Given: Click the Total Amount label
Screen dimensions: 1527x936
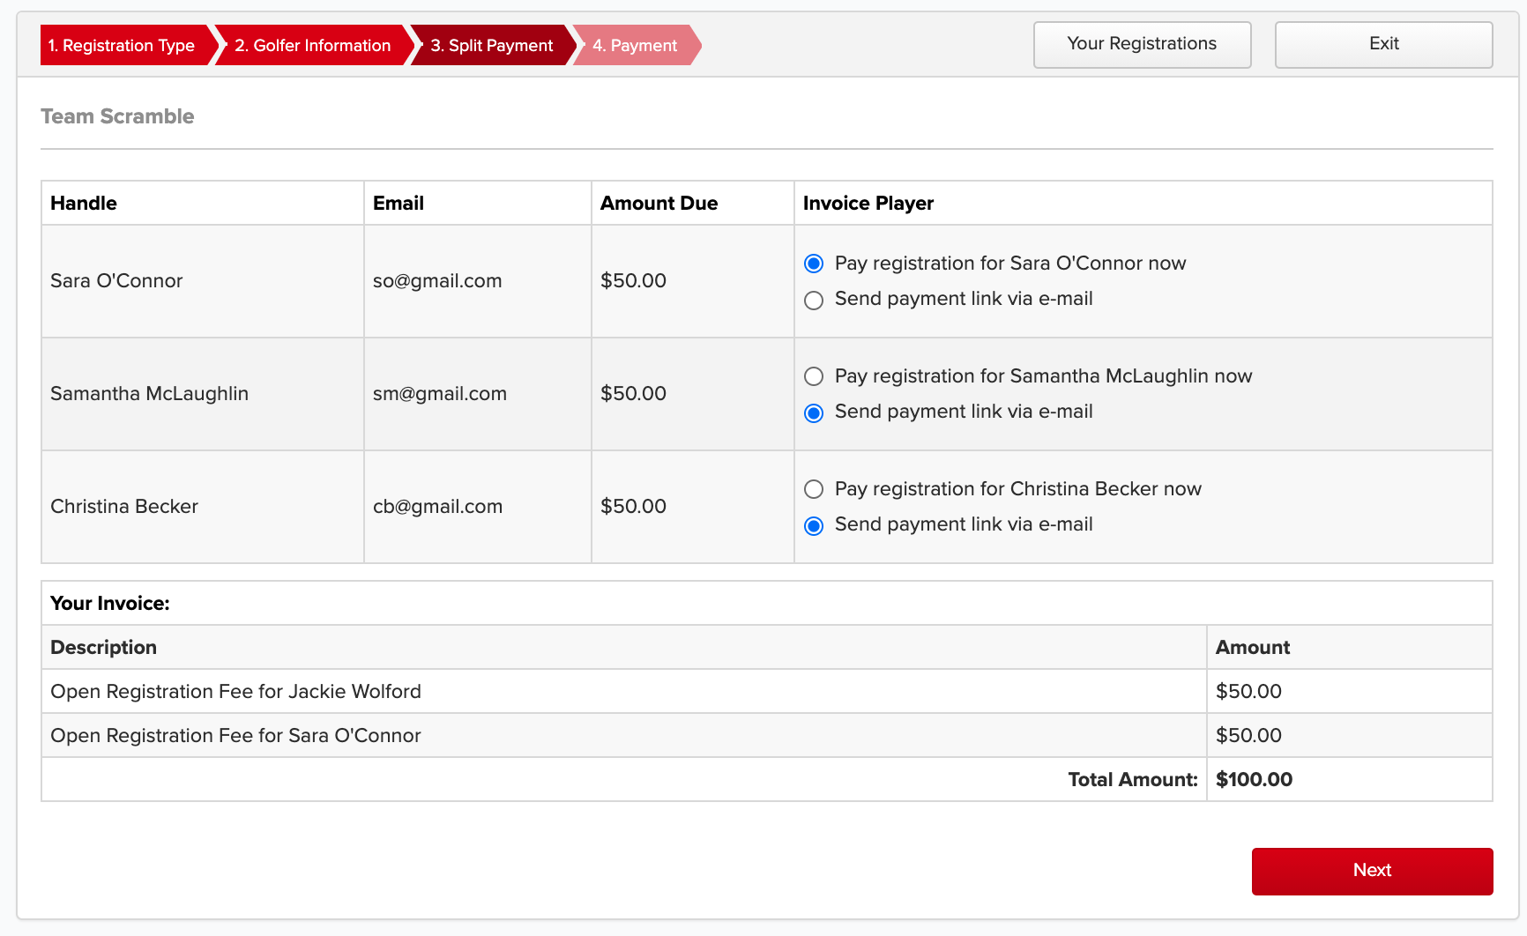Looking at the screenshot, I should 1133,780.
